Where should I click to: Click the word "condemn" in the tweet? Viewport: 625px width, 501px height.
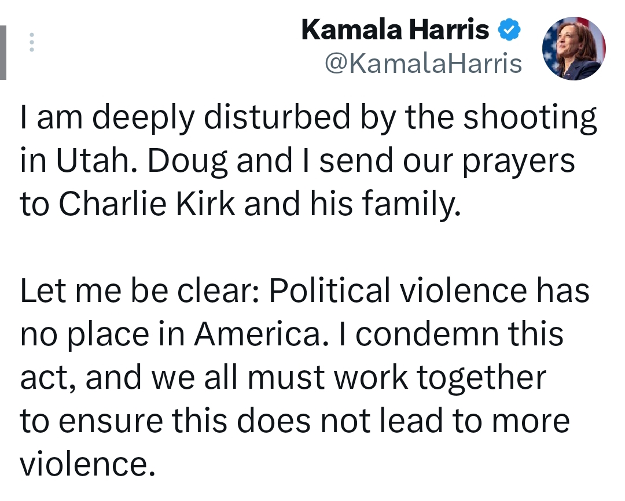point(427,334)
